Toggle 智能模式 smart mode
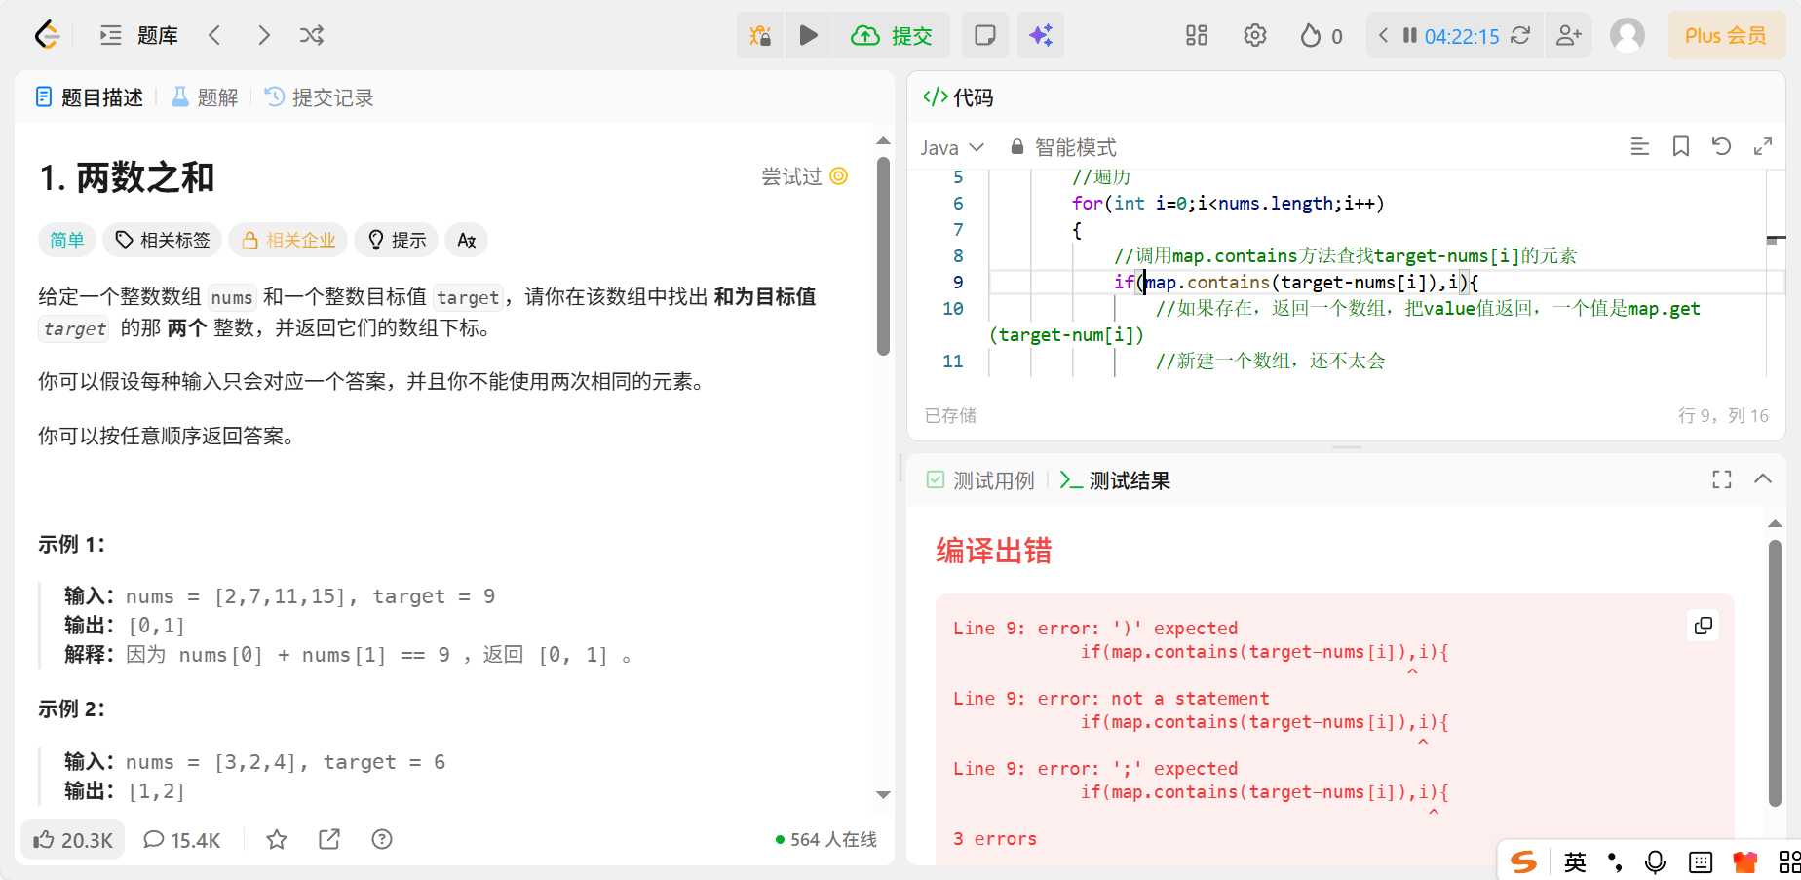 1063,147
